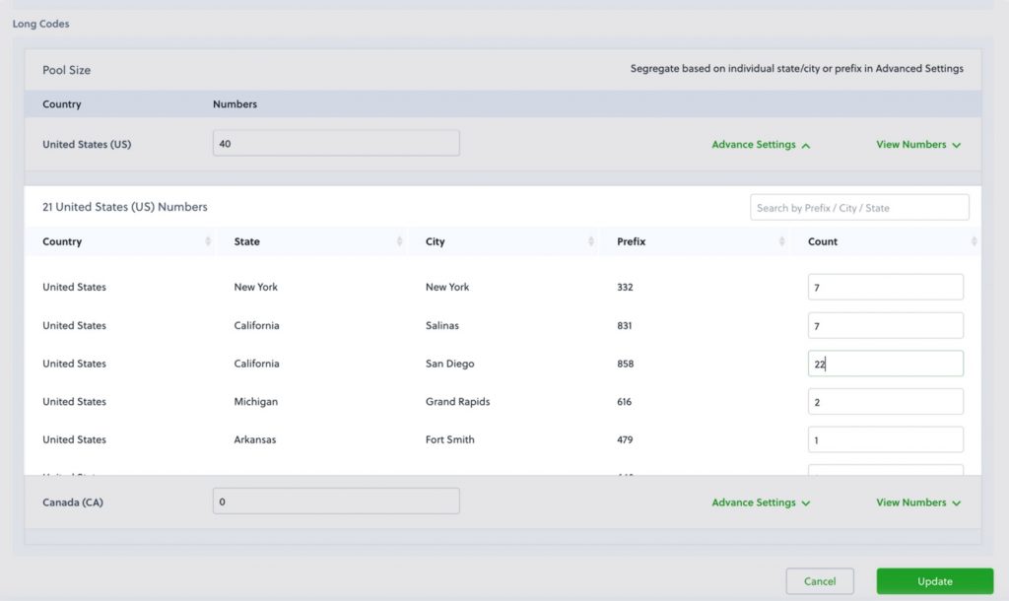Select the United States pool size field showing 40

(335, 142)
